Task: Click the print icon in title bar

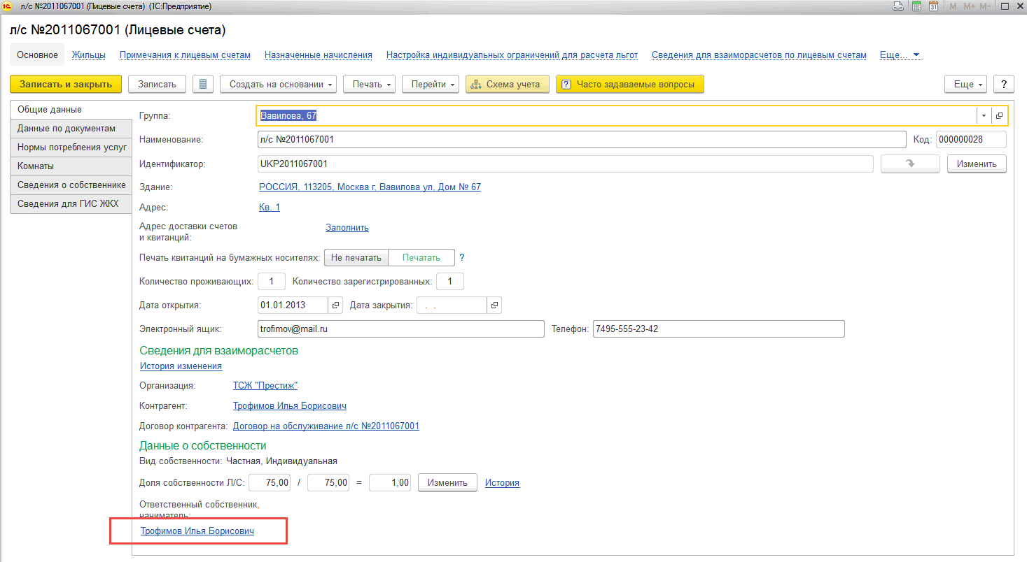Action: click(x=898, y=6)
